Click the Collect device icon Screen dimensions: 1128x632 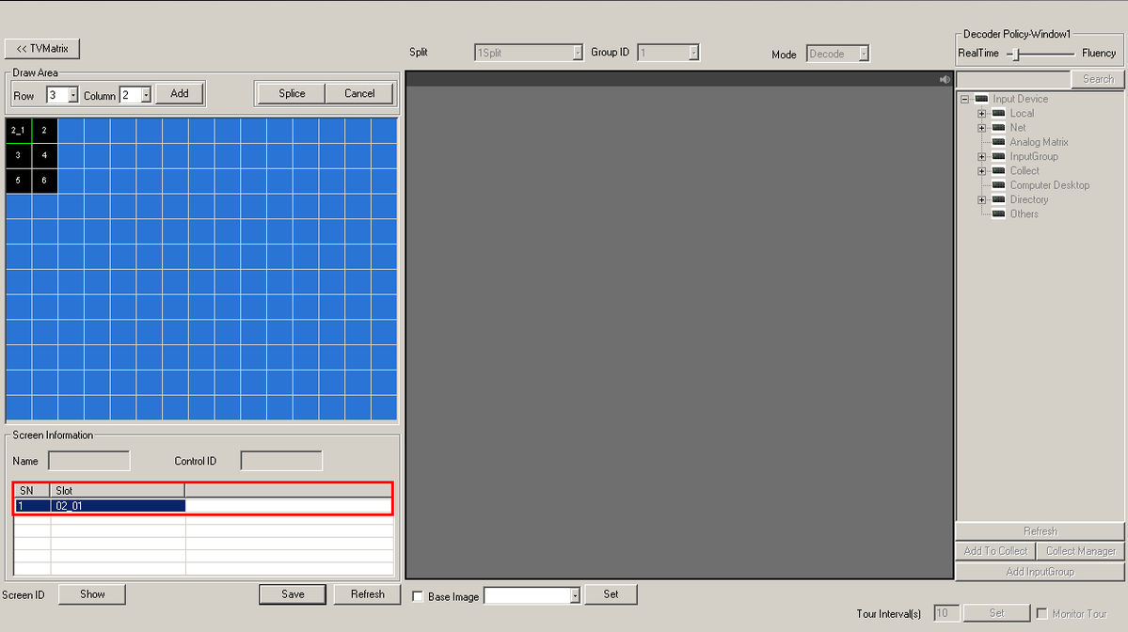click(x=998, y=170)
